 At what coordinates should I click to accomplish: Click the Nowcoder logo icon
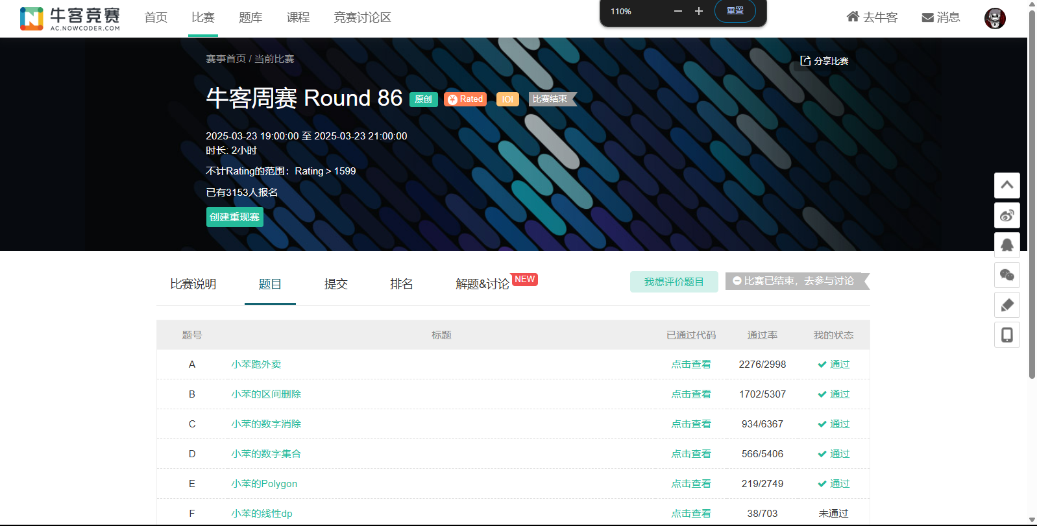(x=31, y=18)
